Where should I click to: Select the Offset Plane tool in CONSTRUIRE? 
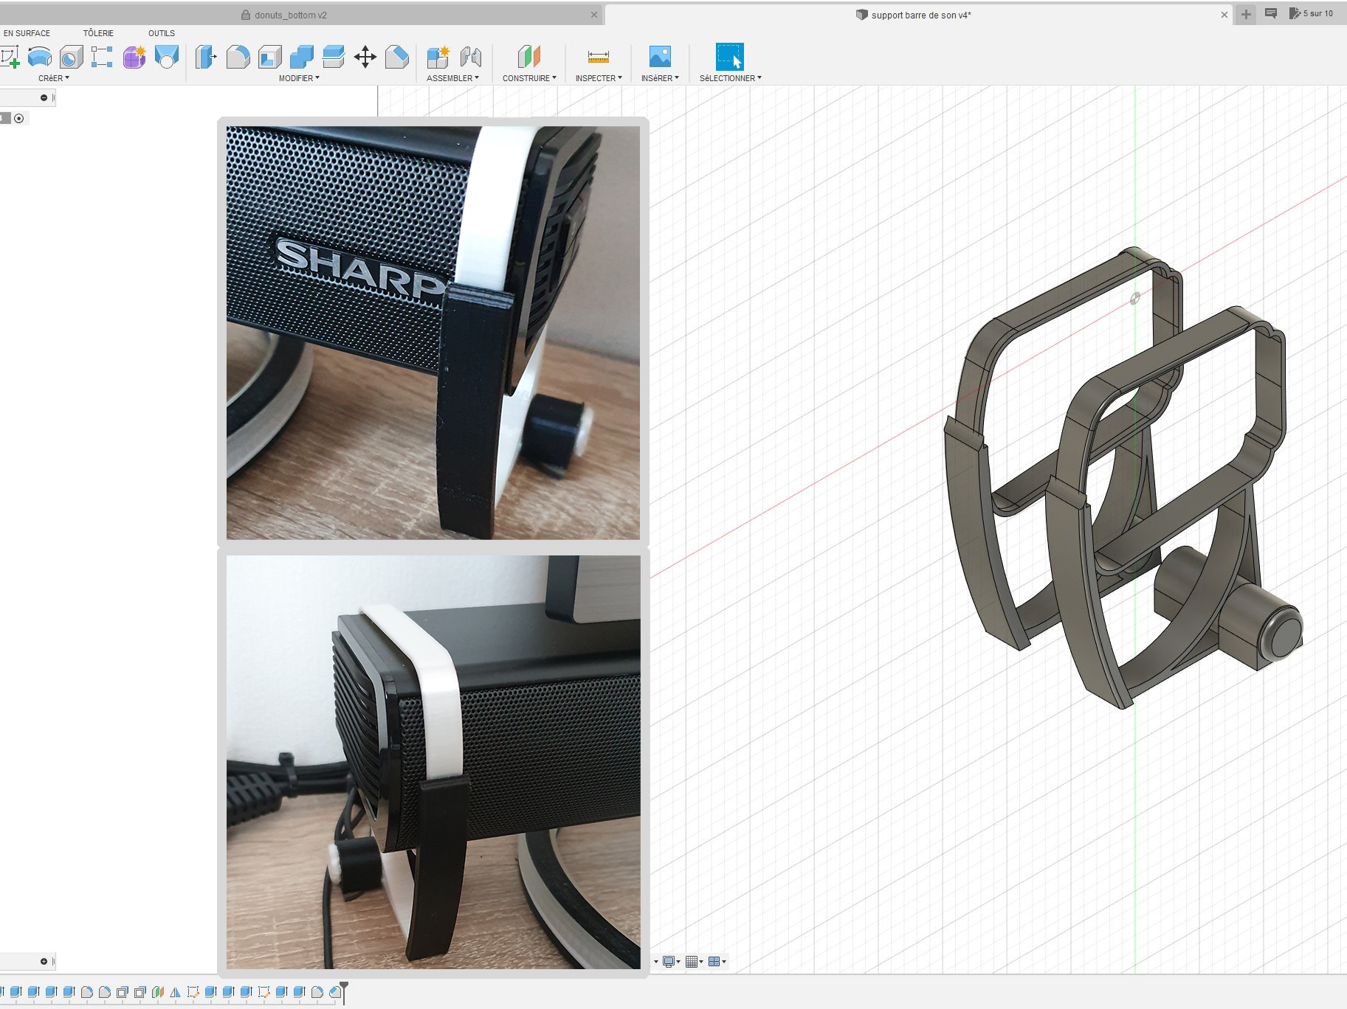coord(529,57)
